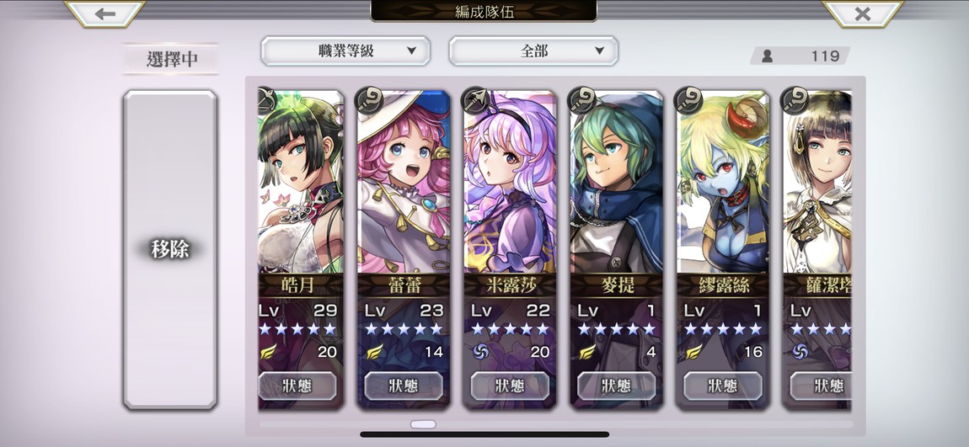969x447 pixels.
Task: Open 狀態 status for 蕾蕾
Action: (404, 386)
